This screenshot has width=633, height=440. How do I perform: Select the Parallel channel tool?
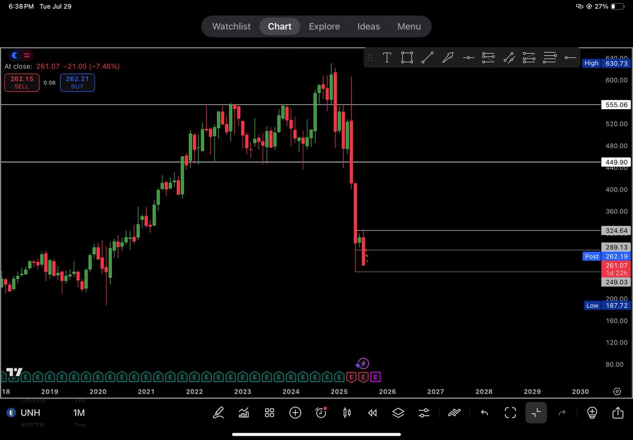point(509,58)
